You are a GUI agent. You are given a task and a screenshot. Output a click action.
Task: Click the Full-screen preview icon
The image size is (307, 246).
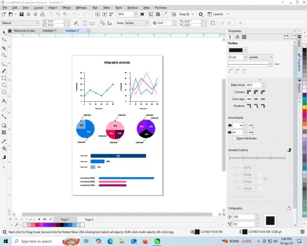click(x=142, y=14)
